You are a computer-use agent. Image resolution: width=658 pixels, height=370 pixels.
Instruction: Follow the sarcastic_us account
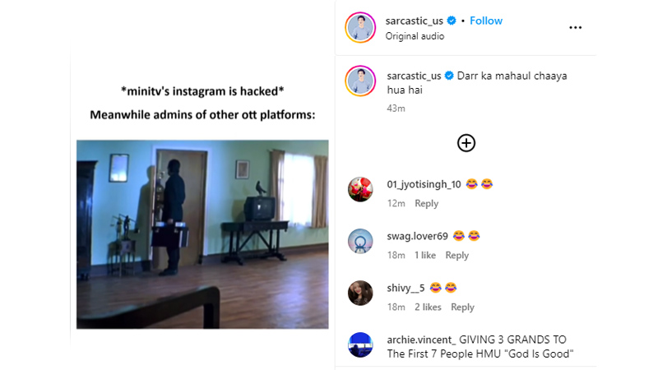pyautogui.click(x=486, y=21)
